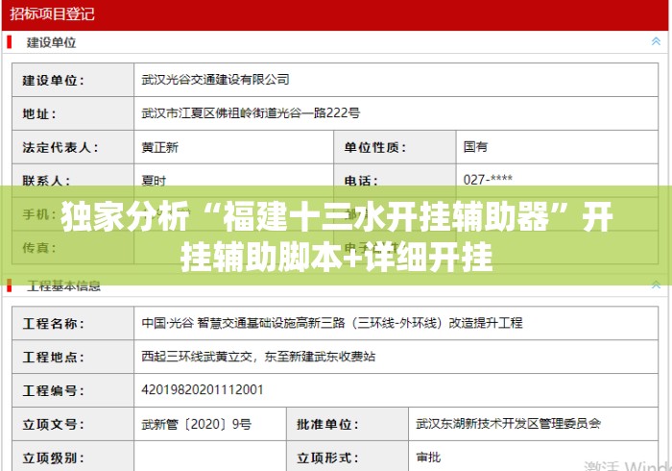Click the 单位性质: label
Image resolution: width=672 pixels, height=471 pixels.
(375, 148)
